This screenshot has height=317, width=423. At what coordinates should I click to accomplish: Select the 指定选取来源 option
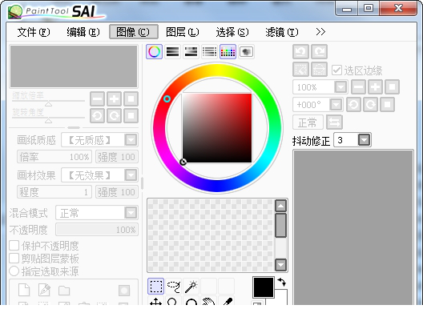click(14, 271)
